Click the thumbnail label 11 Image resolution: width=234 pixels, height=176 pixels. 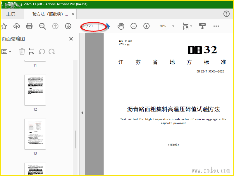point(35,65)
